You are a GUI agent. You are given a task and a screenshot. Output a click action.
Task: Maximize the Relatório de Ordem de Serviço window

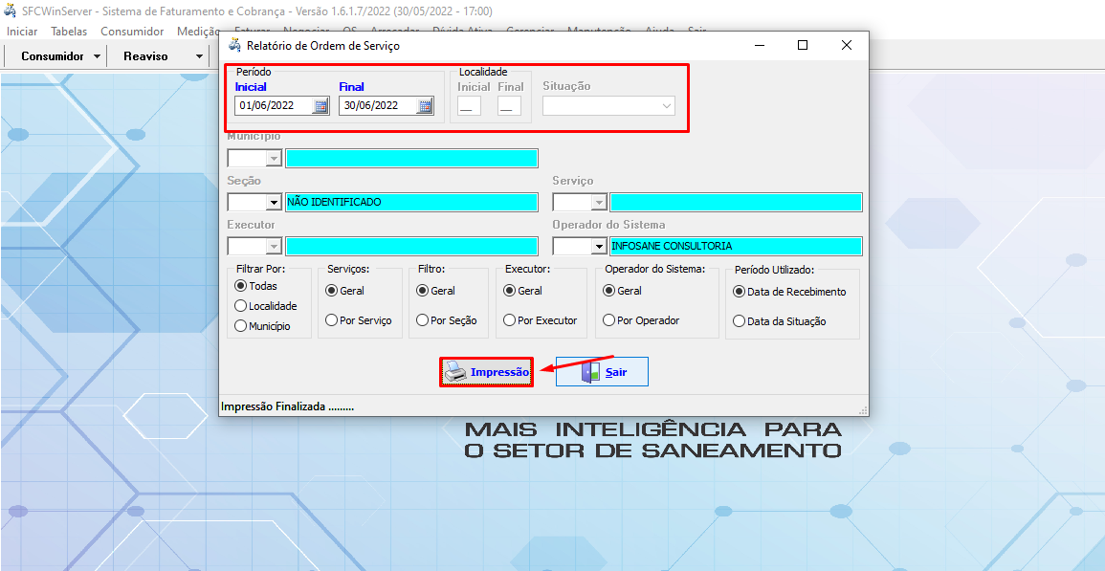coord(803,45)
